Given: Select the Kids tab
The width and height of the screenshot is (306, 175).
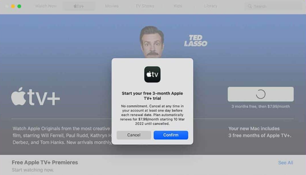Looking at the screenshot, I should (x=178, y=6).
